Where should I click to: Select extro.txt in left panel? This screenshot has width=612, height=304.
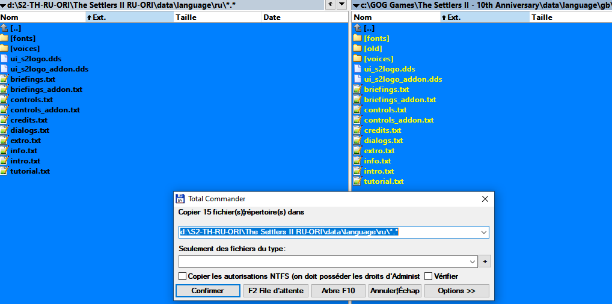[x=26, y=140]
